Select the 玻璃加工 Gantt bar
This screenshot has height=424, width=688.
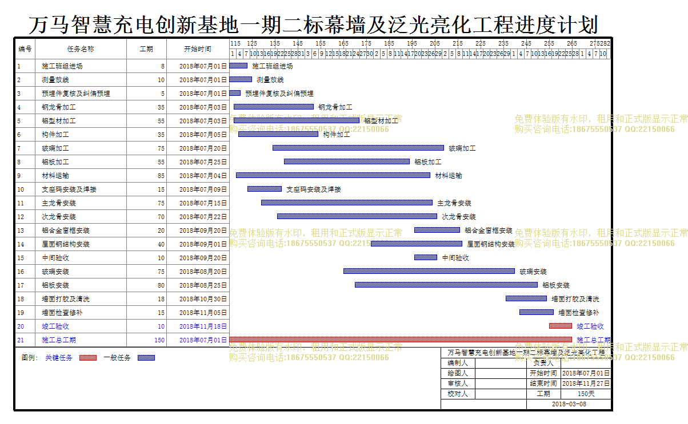[x=358, y=148]
